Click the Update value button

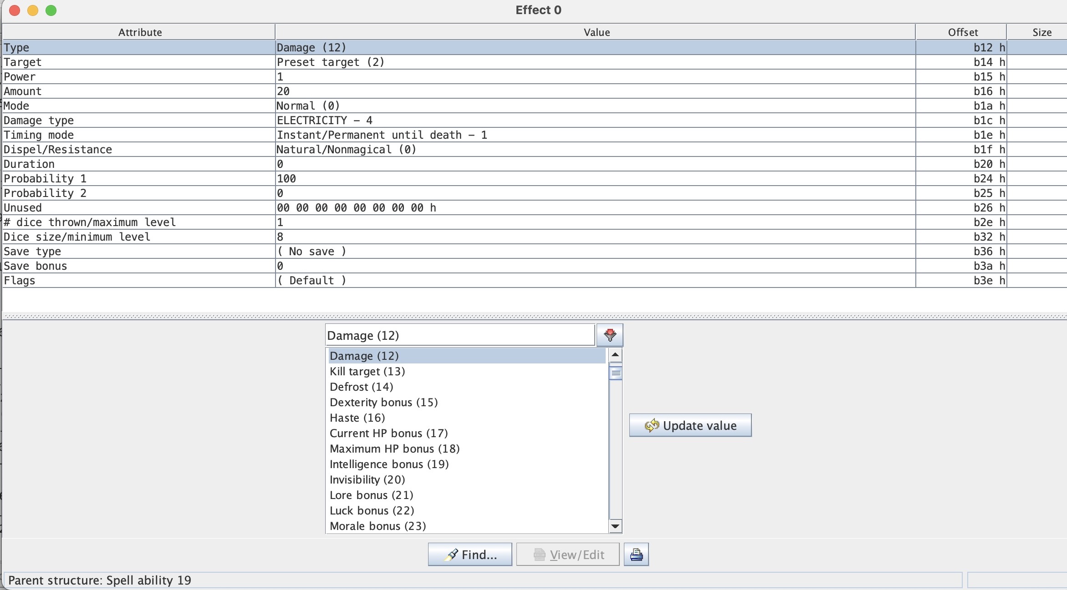click(x=690, y=425)
